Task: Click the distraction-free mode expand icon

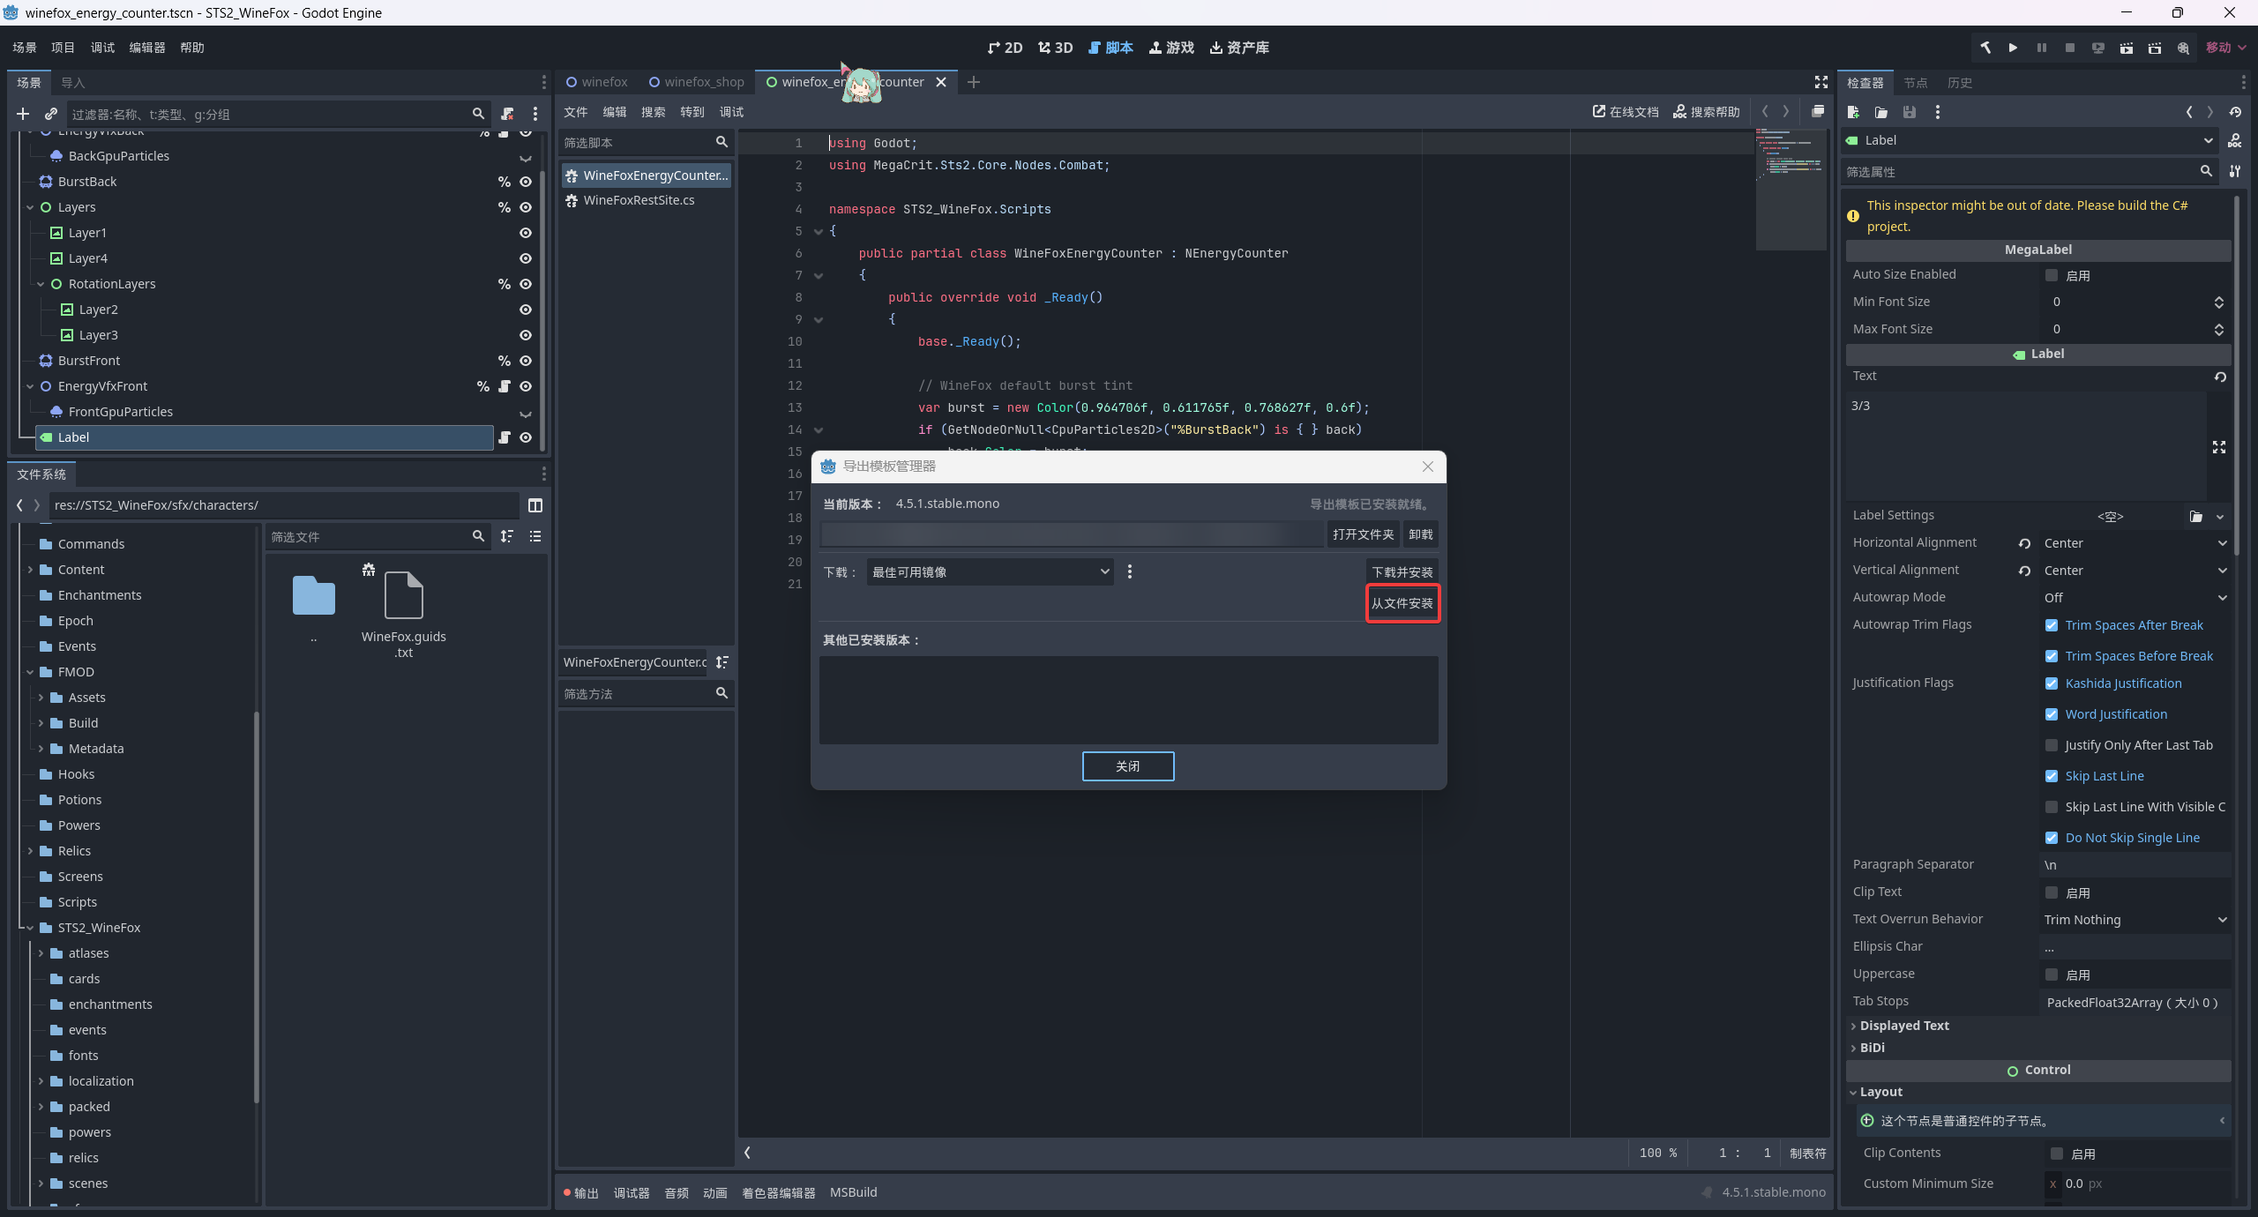Action: click(x=1821, y=82)
